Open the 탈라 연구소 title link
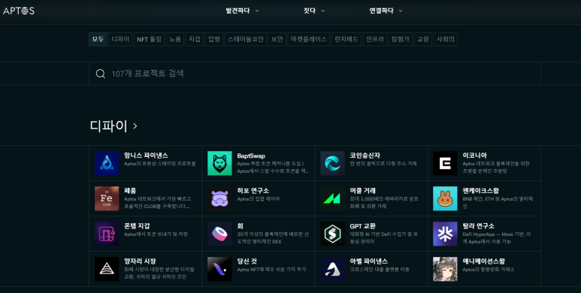Viewport: 581px width, 293px height. coord(478,226)
